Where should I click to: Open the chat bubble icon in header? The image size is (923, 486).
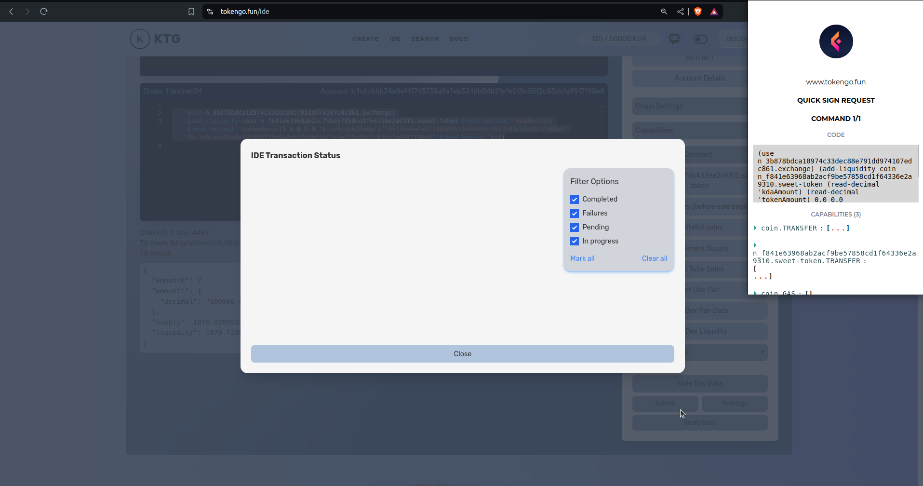tap(674, 39)
